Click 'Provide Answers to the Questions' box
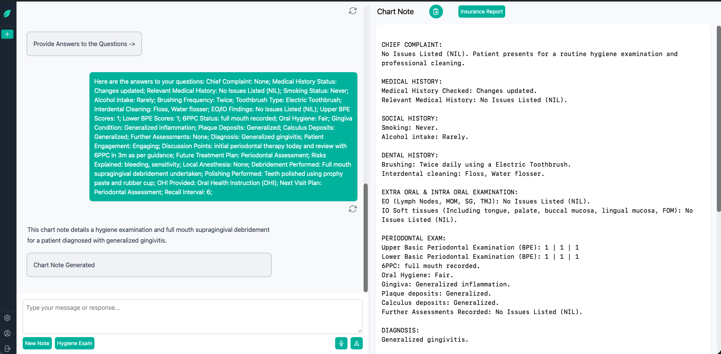 pyautogui.click(x=84, y=44)
